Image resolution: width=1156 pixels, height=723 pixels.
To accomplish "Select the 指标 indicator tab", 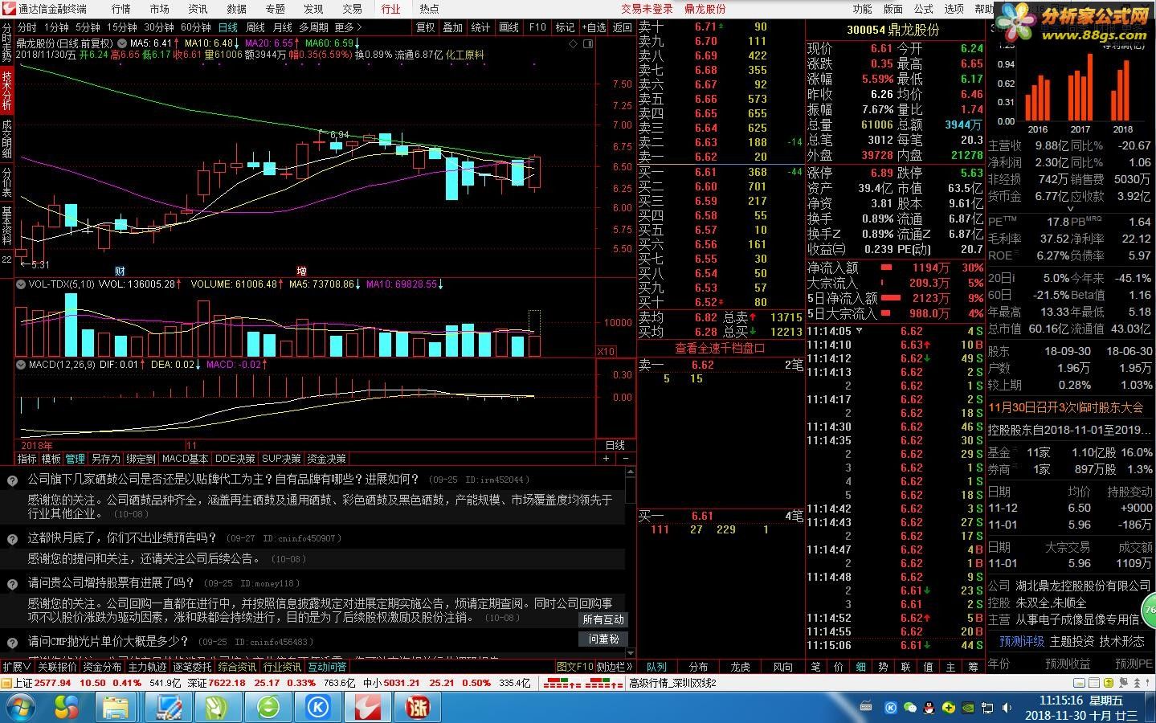I will coord(27,459).
